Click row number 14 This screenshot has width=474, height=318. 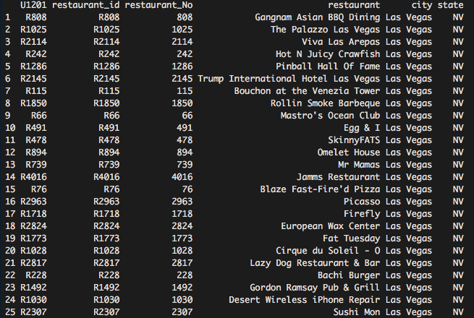point(10,177)
